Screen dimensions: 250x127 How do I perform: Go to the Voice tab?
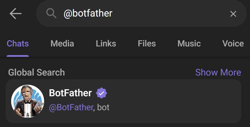pyautogui.click(x=233, y=44)
